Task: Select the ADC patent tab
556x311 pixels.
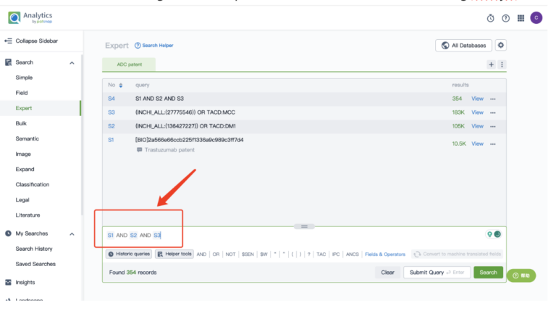Action: [128, 65]
